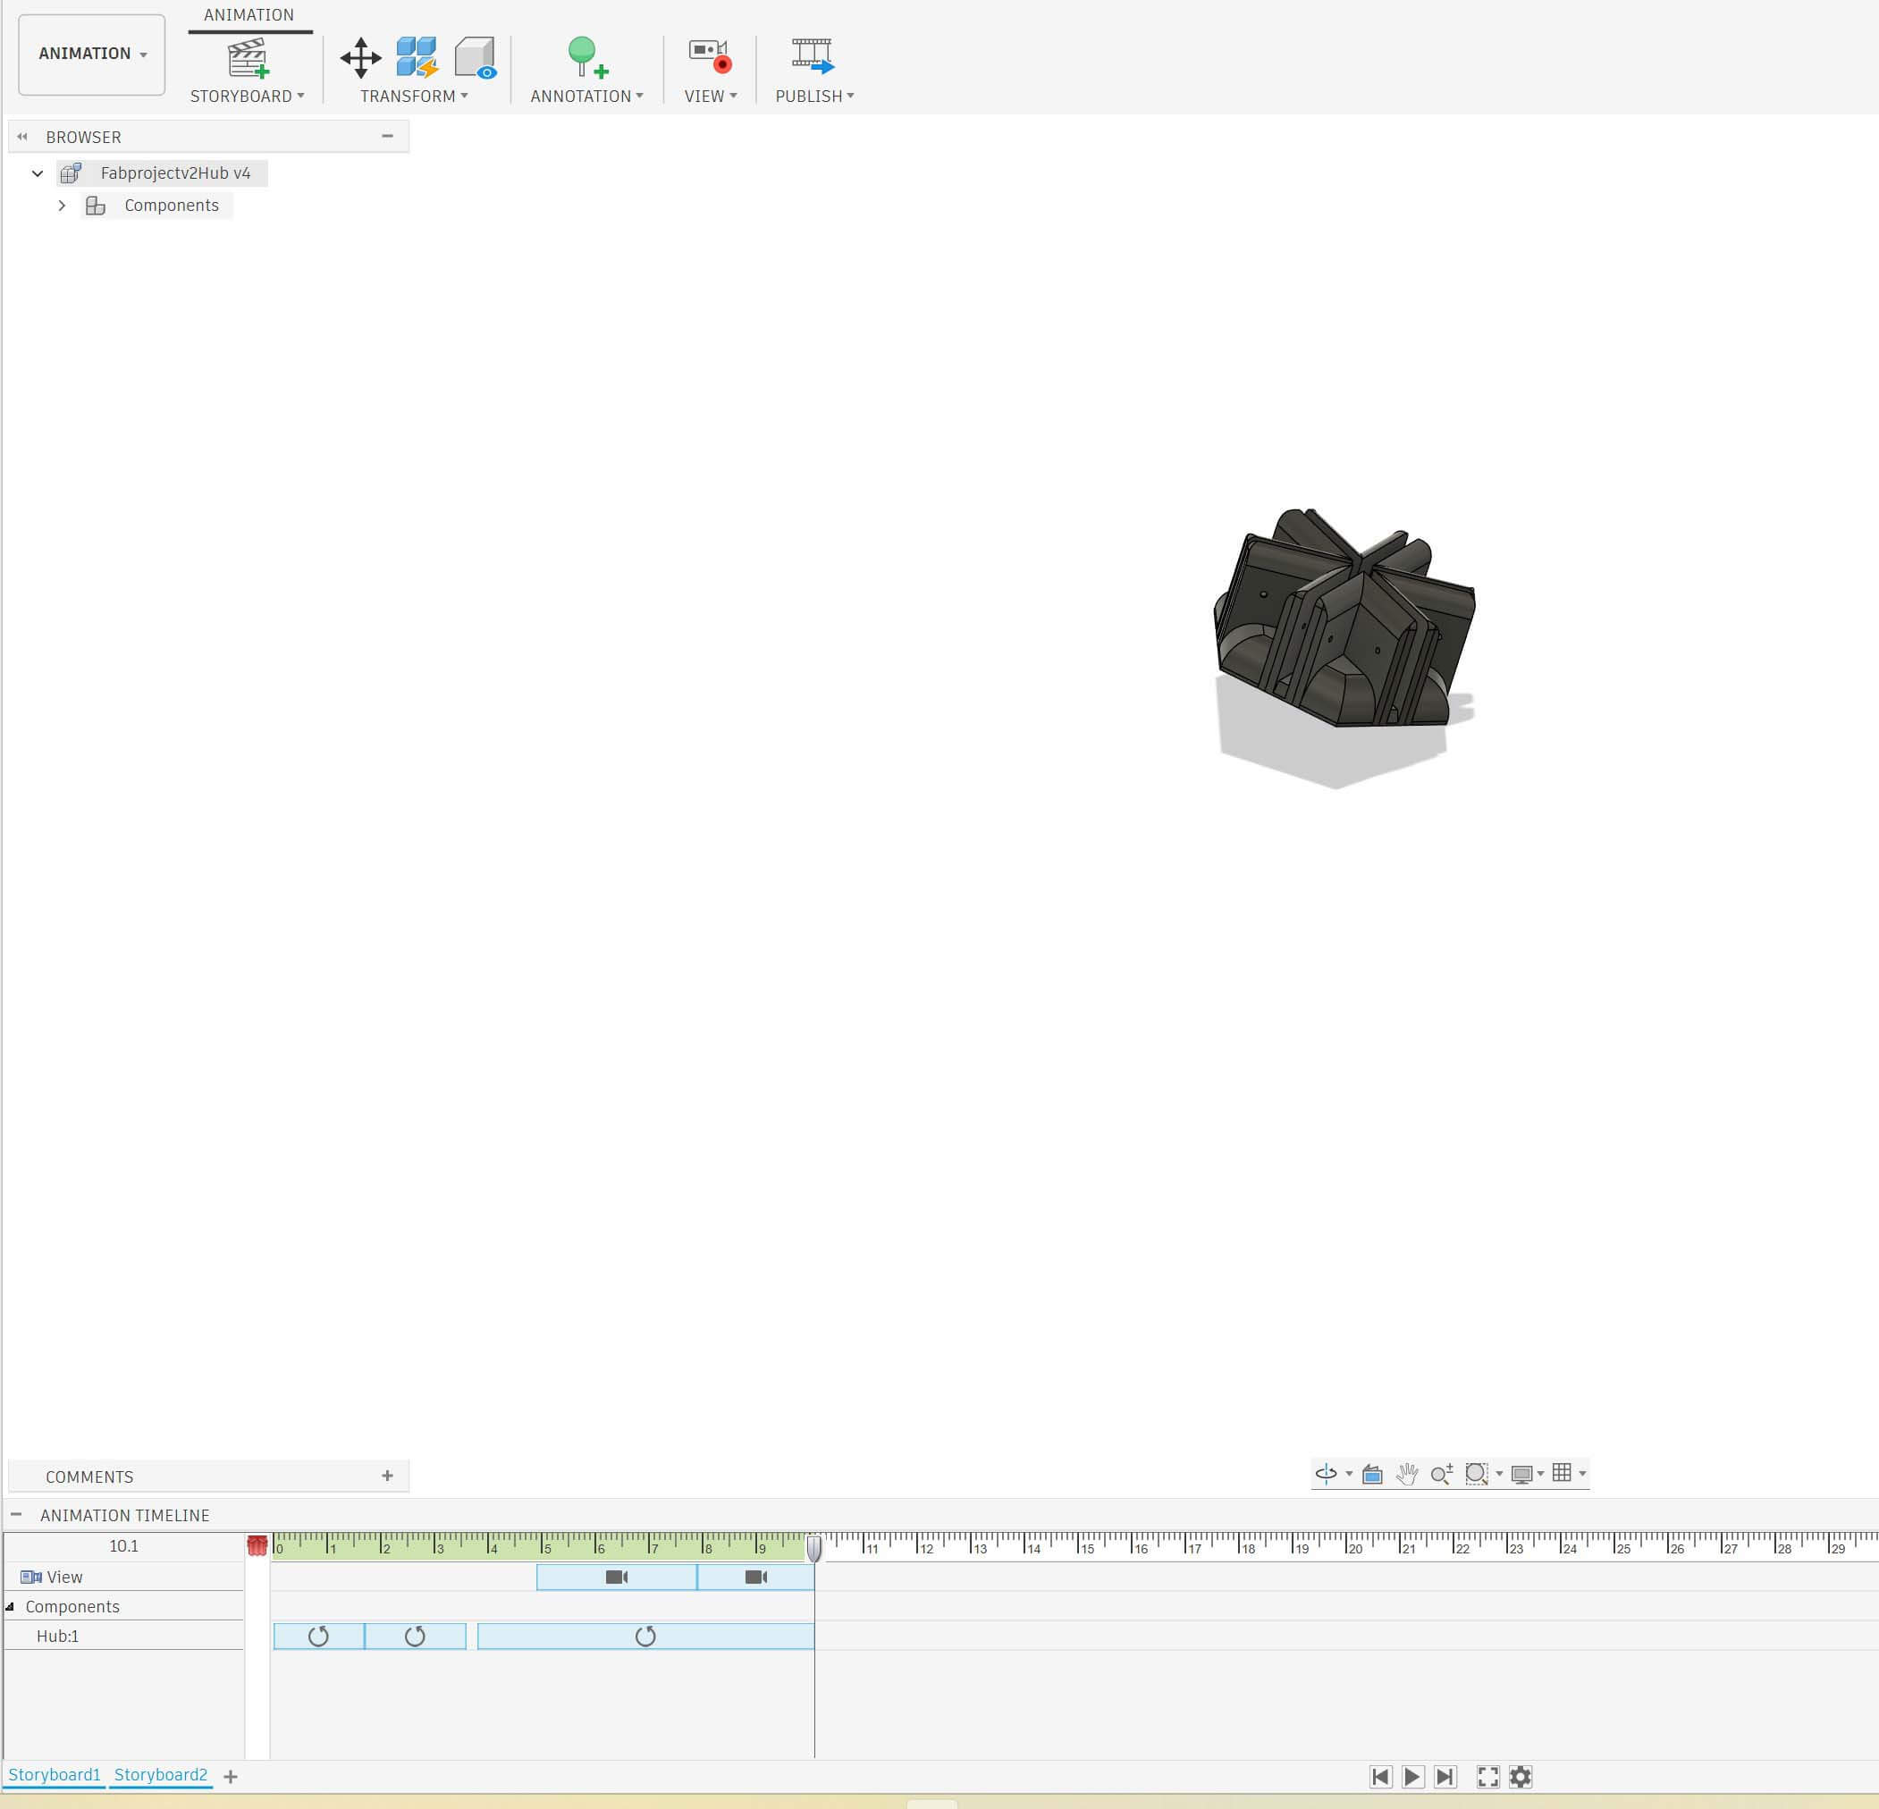Click the Auto Explode components icon

417,57
